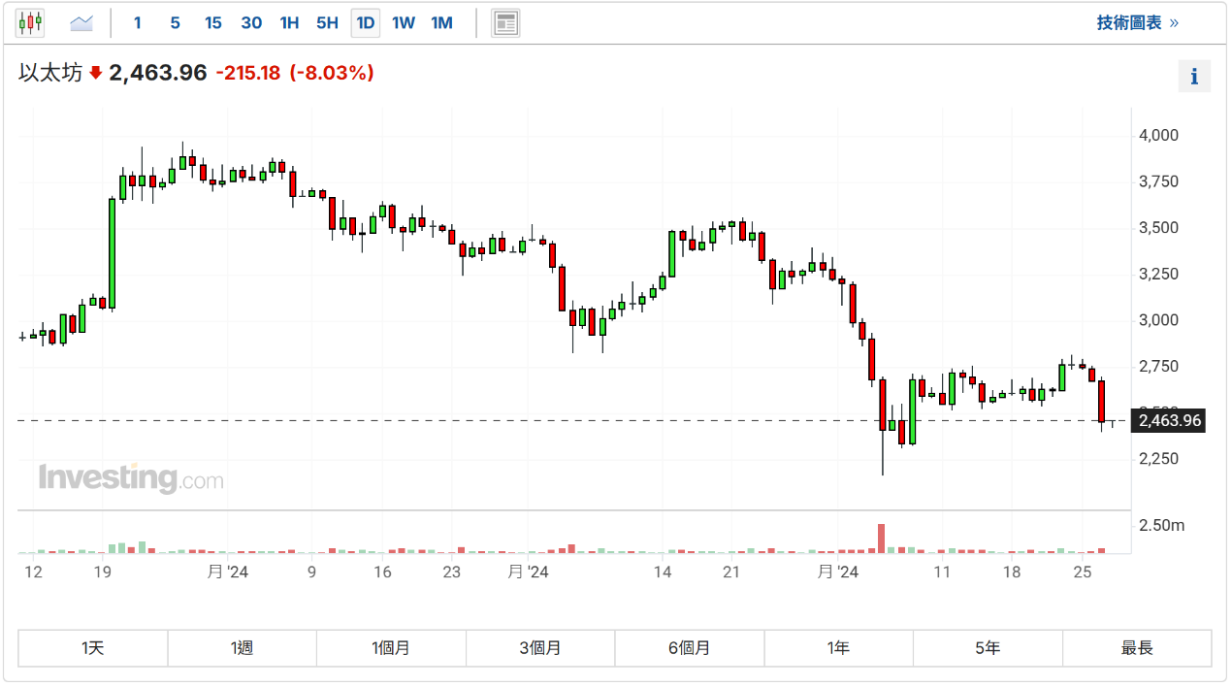Select the 15-minute interval

212,22
